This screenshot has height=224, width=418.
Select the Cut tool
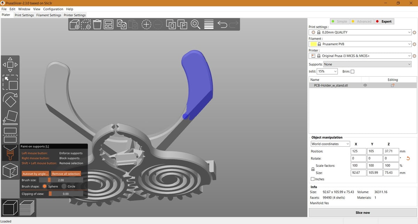10,135
